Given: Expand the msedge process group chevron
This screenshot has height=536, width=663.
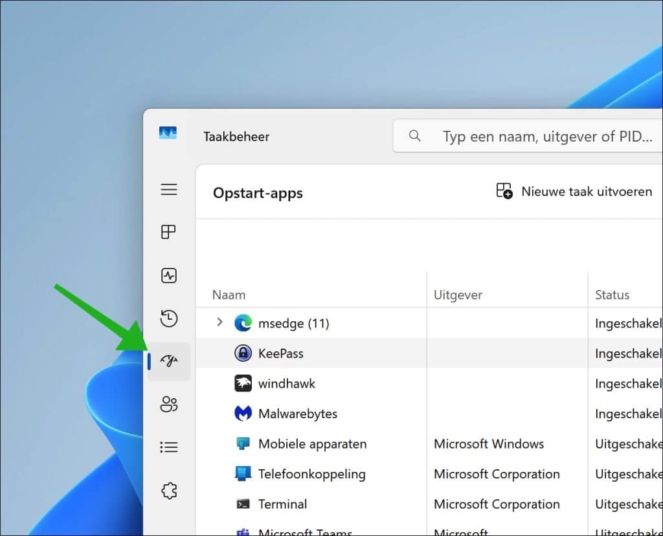Looking at the screenshot, I should click(x=219, y=322).
